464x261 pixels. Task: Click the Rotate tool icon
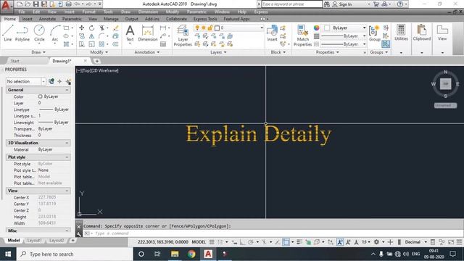[x=92, y=28]
